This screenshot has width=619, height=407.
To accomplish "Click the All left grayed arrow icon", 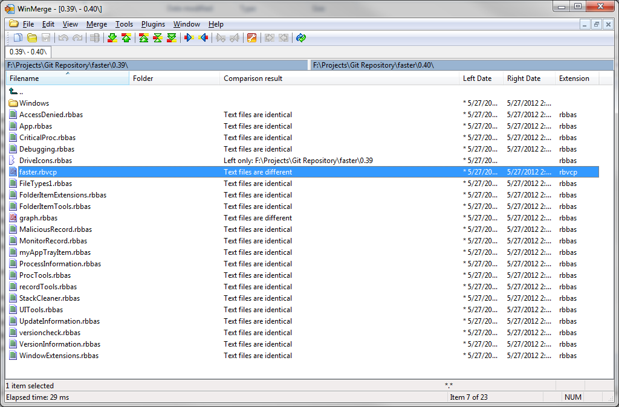I will click(x=284, y=38).
